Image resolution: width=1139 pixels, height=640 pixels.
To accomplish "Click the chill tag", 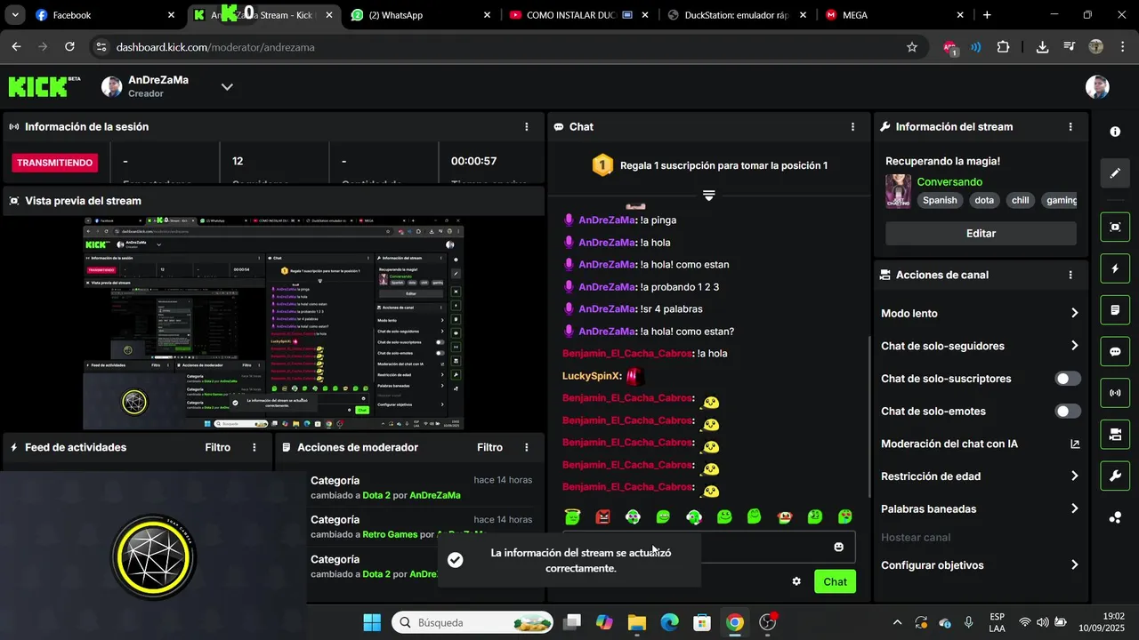I will tap(1020, 201).
